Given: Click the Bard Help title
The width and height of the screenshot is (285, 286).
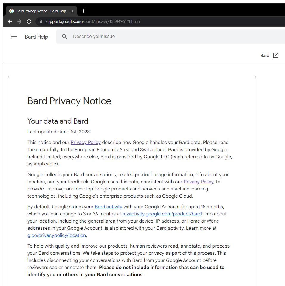Looking at the screenshot, I should [x=37, y=37].
